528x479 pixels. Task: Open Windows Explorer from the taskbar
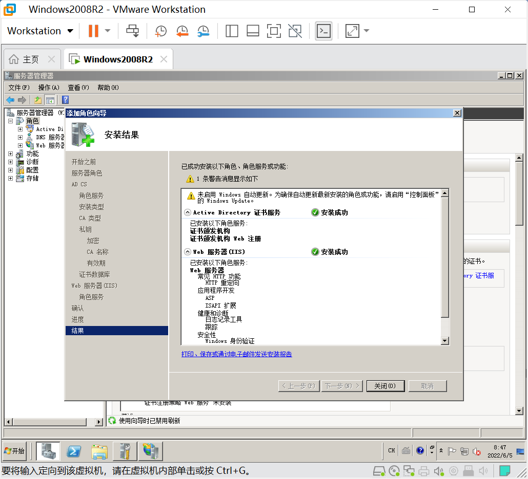pyautogui.click(x=99, y=451)
